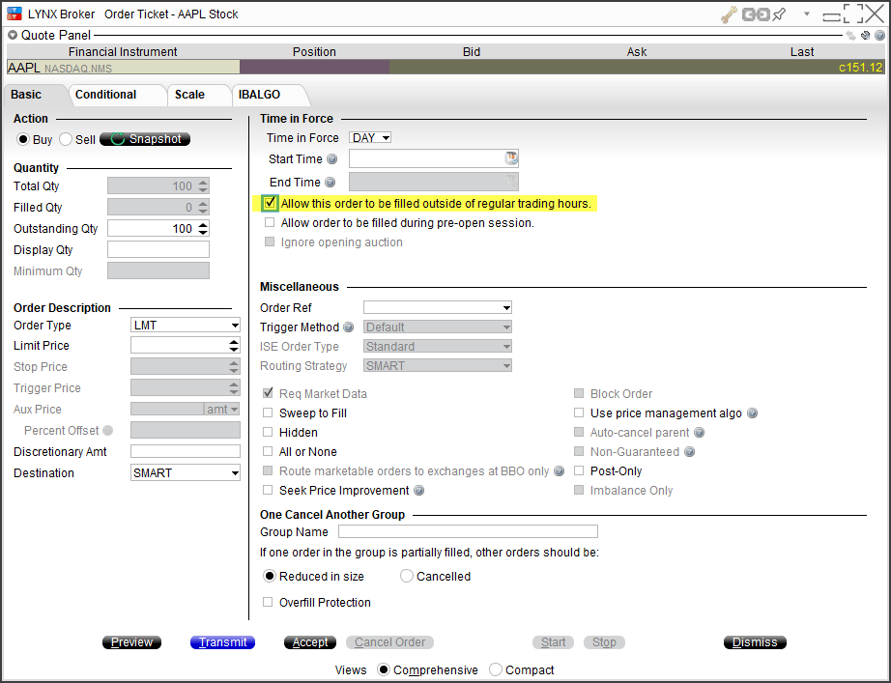The image size is (891, 683).
Task: Click the chain link grouping icon
Action: point(756,14)
